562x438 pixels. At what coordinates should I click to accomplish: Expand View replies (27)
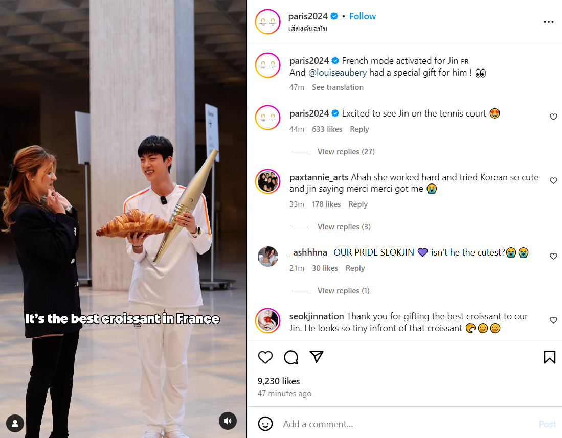346,152
